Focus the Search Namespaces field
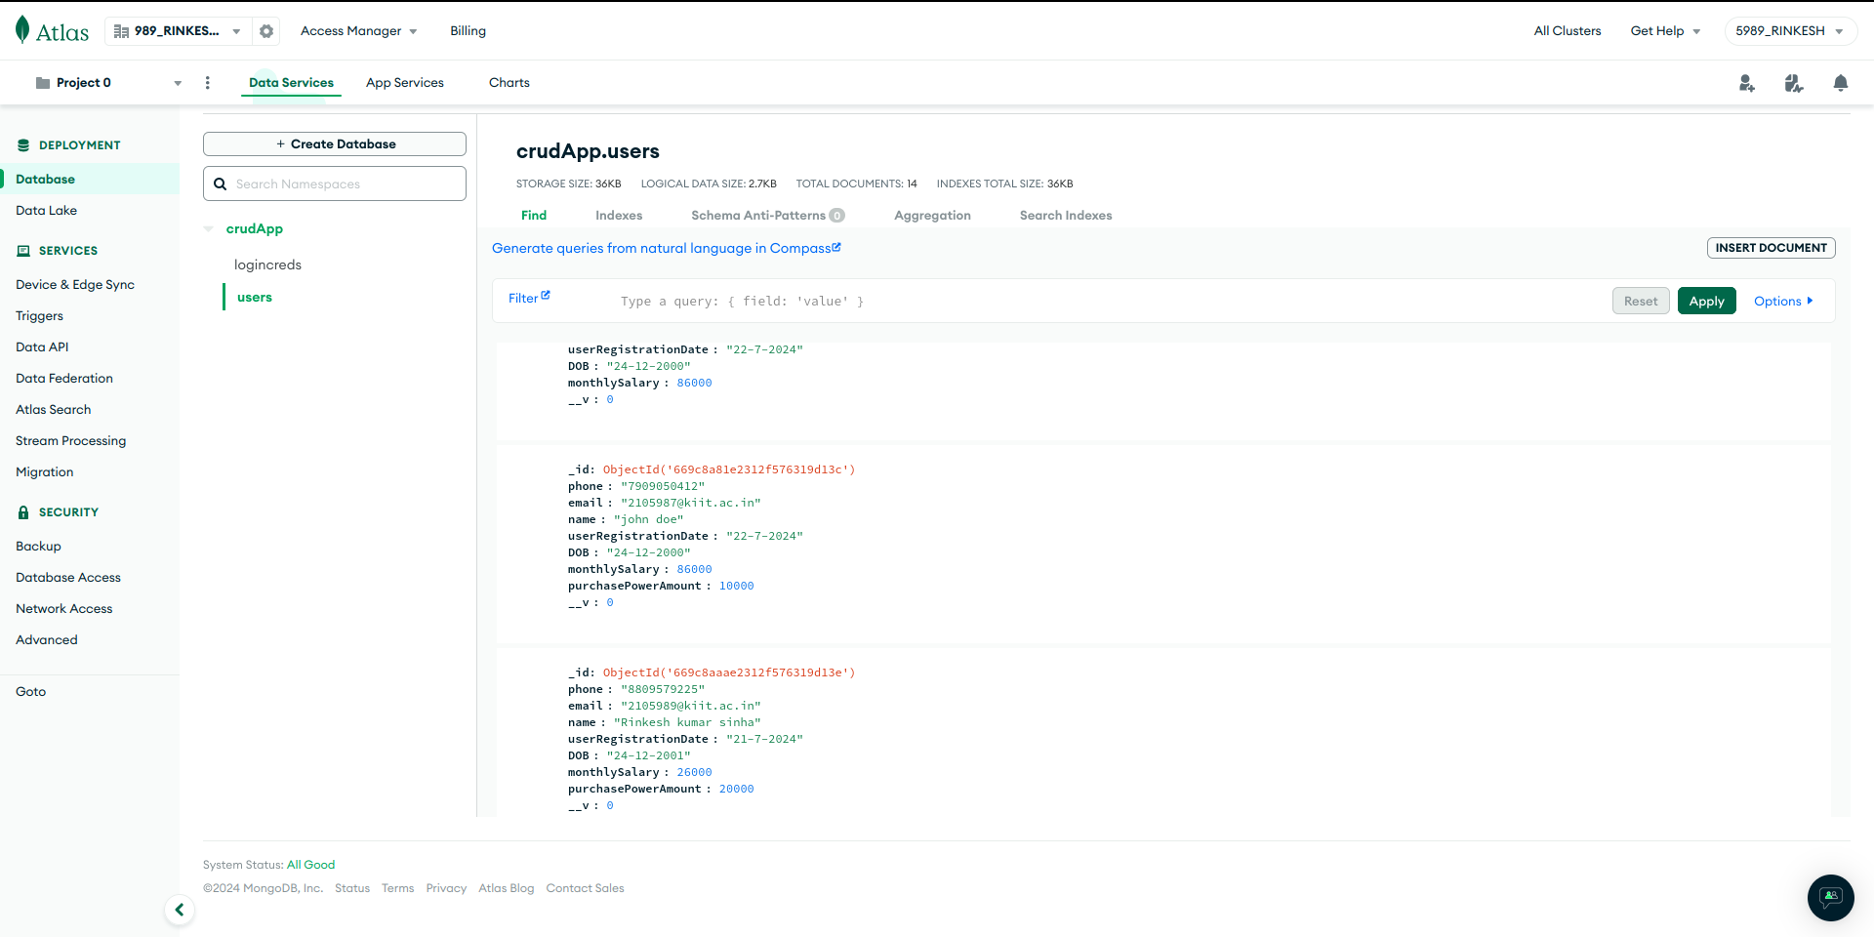The width and height of the screenshot is (1874, 937). tap(335, 183)
